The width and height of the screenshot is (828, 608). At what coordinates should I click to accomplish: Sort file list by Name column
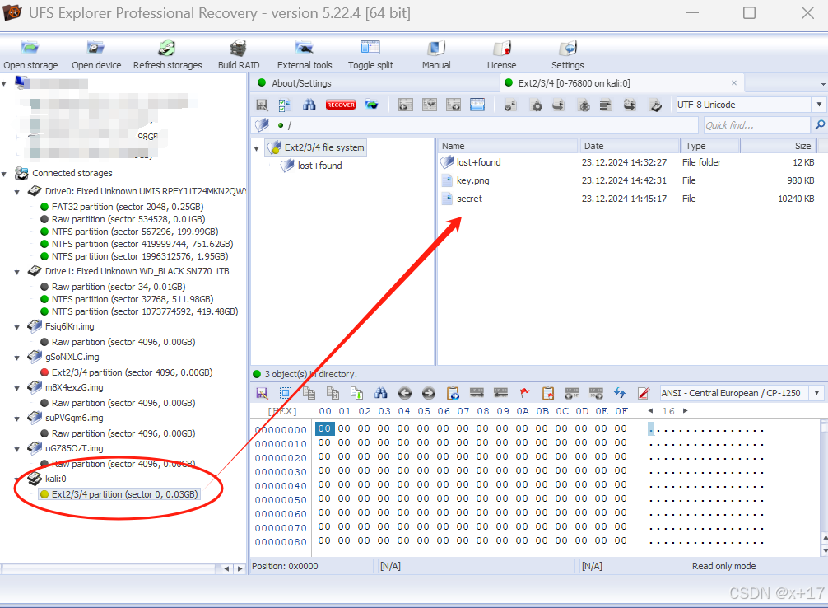point(508,146)
